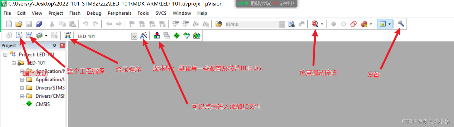Viewport: 454px width, 127px height.
Task: Click the KEYnb search input field
Action: pyautogui.click(x=252, y=24)
